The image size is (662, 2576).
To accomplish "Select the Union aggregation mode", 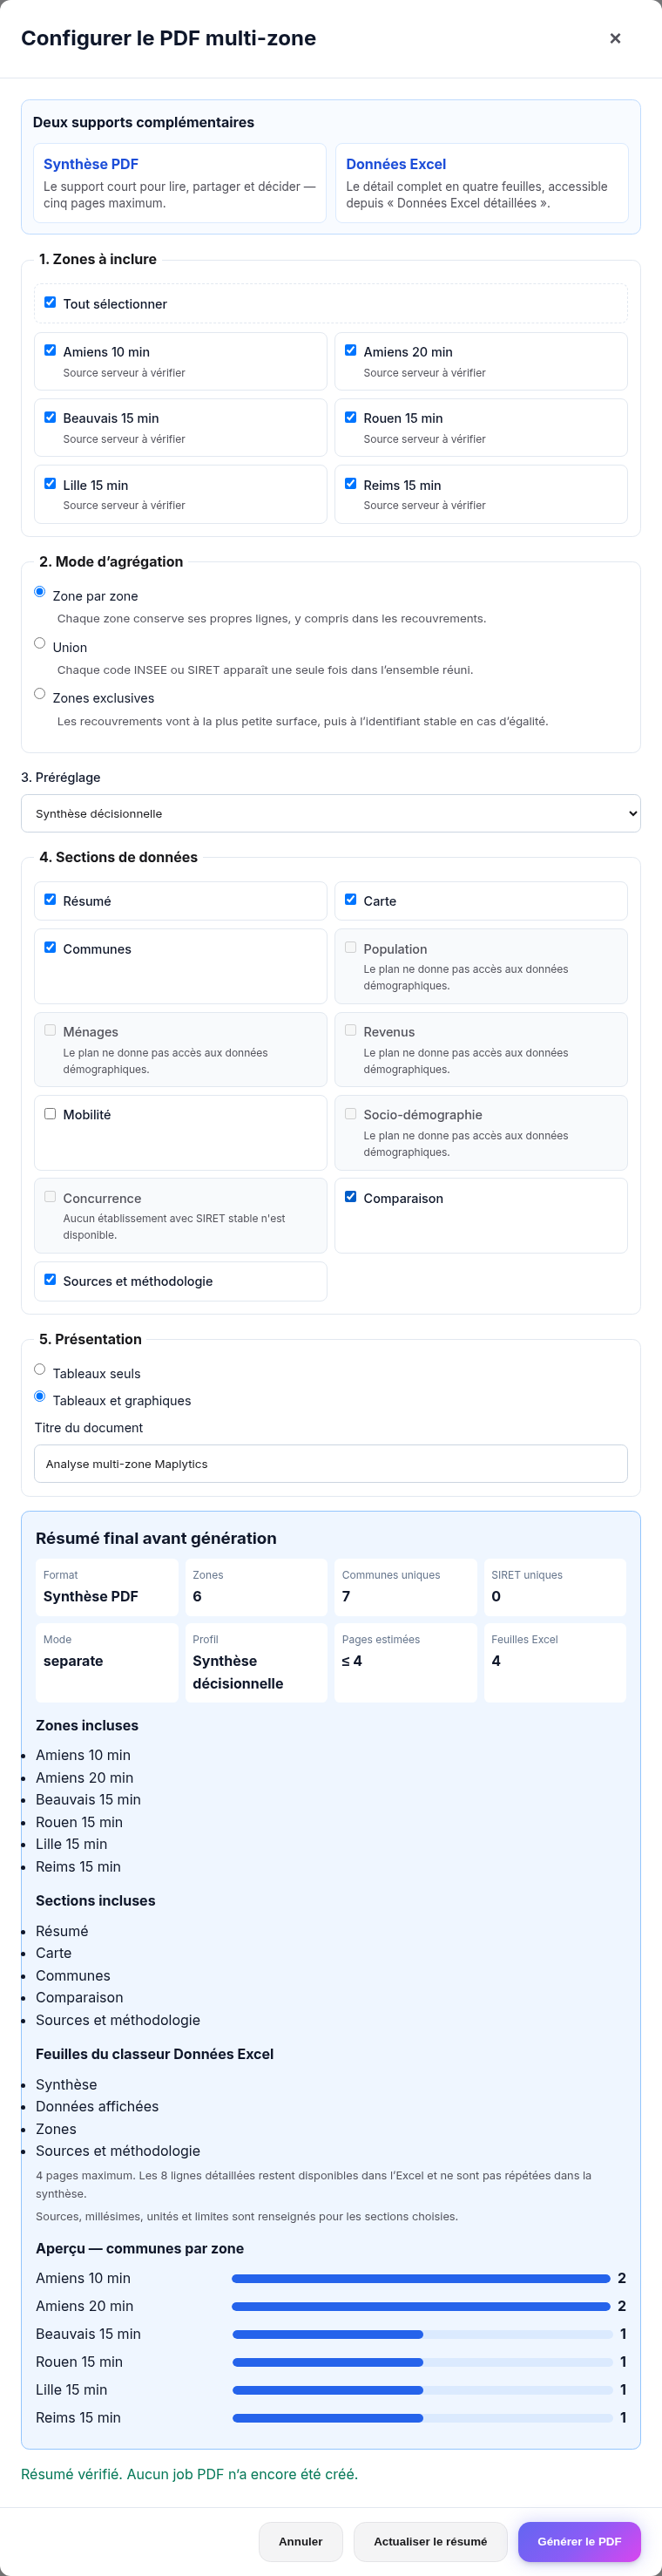I will coord(40,643).
